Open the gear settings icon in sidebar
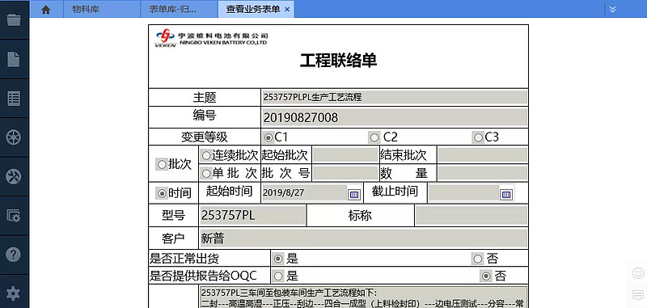This screenshot has height=308, width=647. (x=14, y=293)
